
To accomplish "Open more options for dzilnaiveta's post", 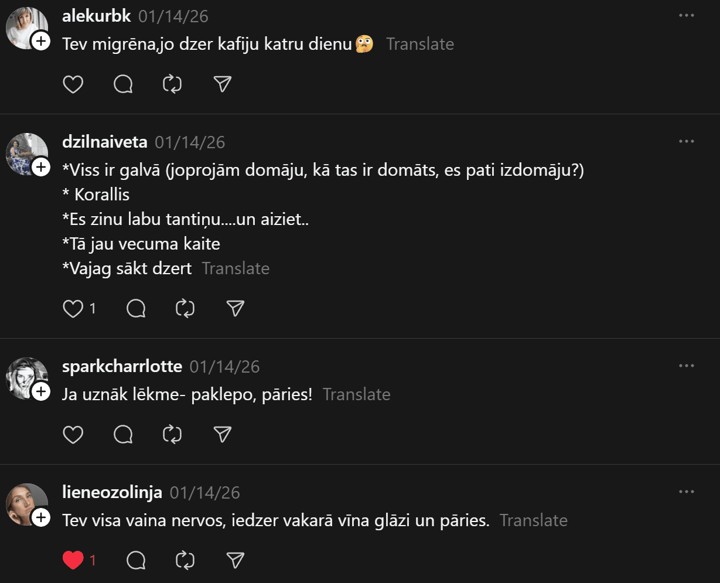I will click(x=686, y=141).
